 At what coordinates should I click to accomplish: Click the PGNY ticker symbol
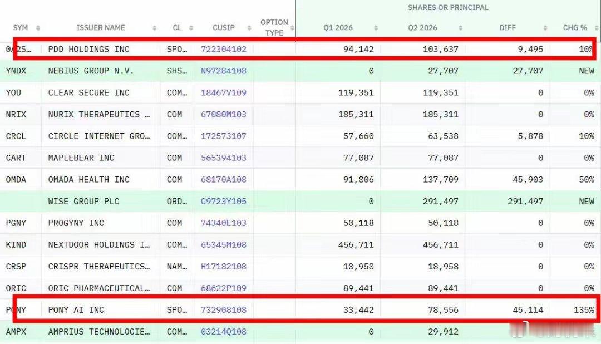pos(16,223)
